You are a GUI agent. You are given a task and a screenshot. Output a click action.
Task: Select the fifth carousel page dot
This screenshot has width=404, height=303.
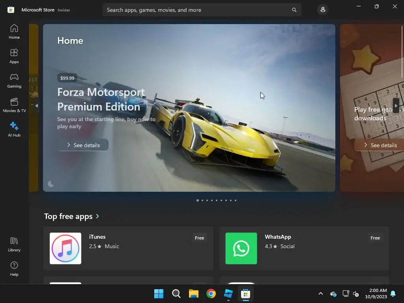217,200
